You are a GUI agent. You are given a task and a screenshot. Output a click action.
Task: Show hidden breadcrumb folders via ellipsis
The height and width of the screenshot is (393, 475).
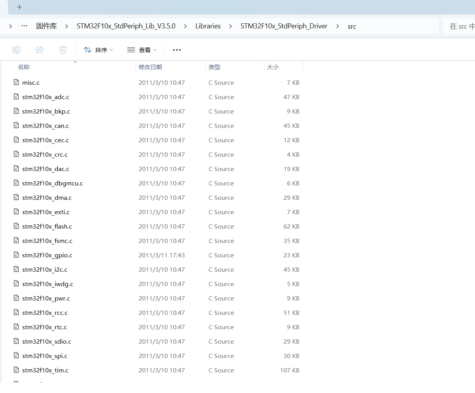[x=25, y=26]
